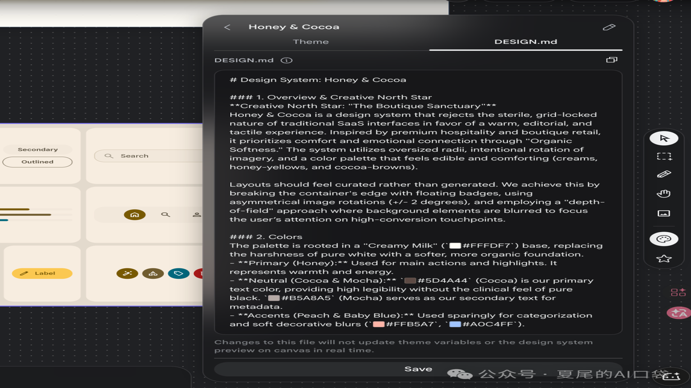The height and width of the screenshot is (388, 691).
Task: Switch to the Theme tab
Action: point(311,42)
